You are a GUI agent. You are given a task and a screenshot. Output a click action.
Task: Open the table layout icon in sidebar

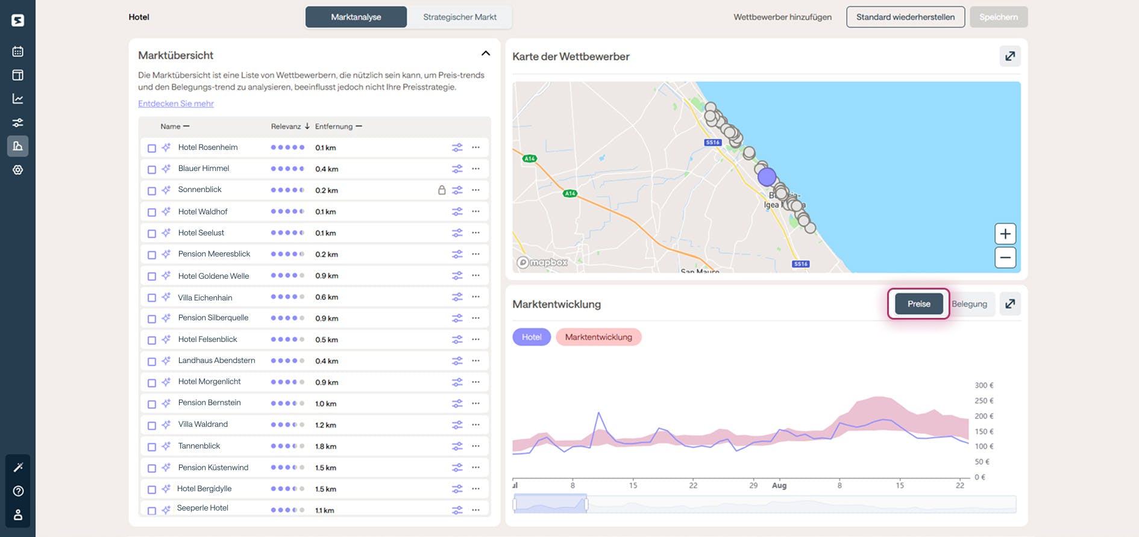(x=17, y=75)
